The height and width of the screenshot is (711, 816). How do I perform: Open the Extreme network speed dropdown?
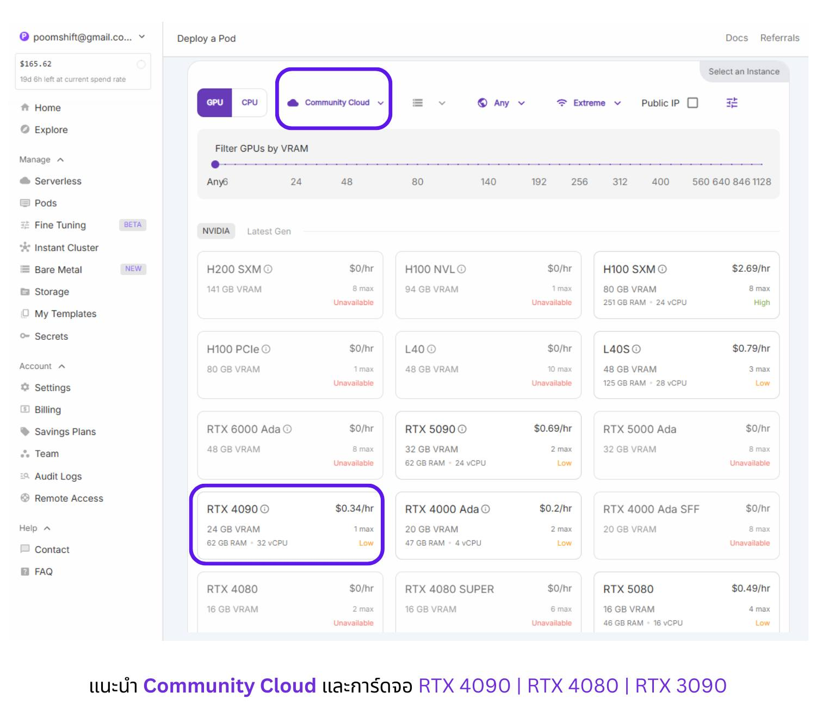pos(589,103)
